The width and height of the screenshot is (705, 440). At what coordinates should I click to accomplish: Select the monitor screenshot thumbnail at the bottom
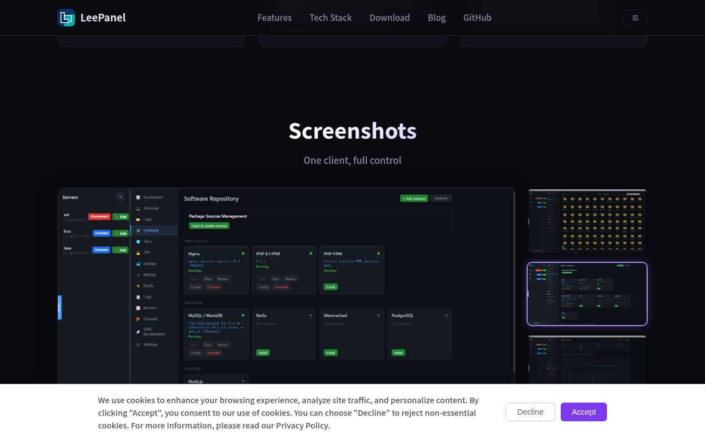(587, 360)
